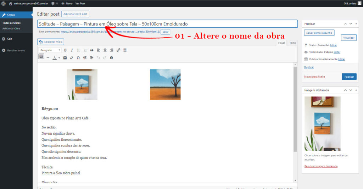Apply the text color button

click(x=55, y=58)
